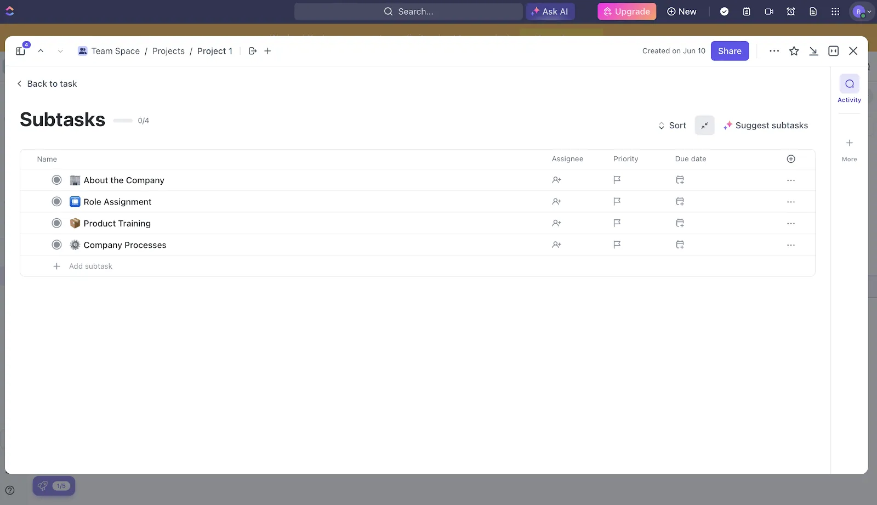877x505 pixels.
Task: Set priority flag for About the Company
Action: tap(617, 180)
